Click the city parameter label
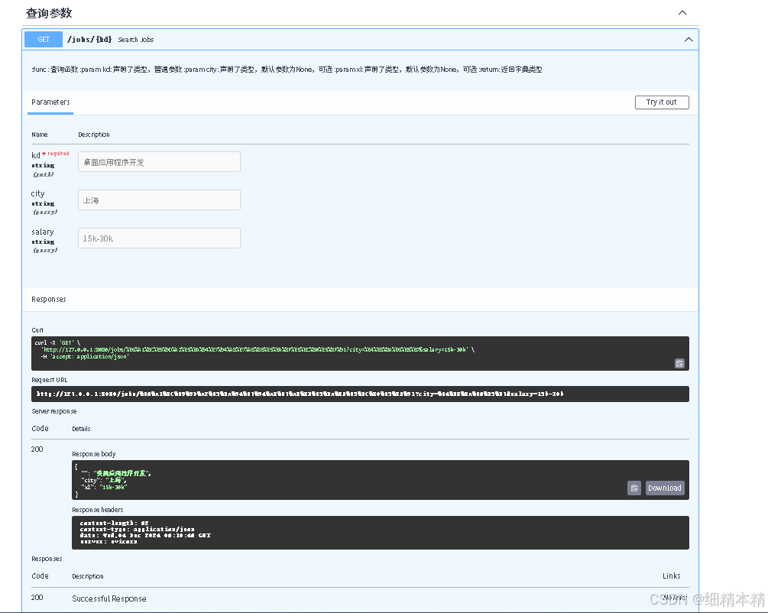Viewport: 768px width, 613px height. click(x=37, y=193)
